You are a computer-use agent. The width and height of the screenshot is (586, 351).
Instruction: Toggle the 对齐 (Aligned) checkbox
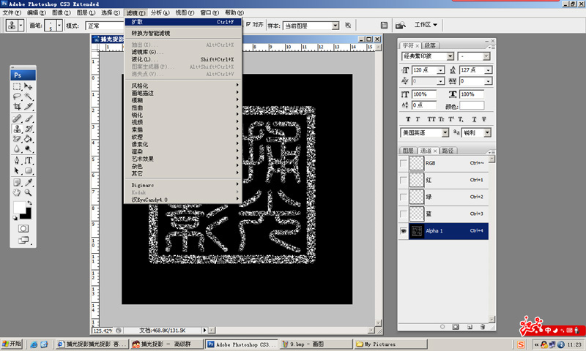[248, 25]
